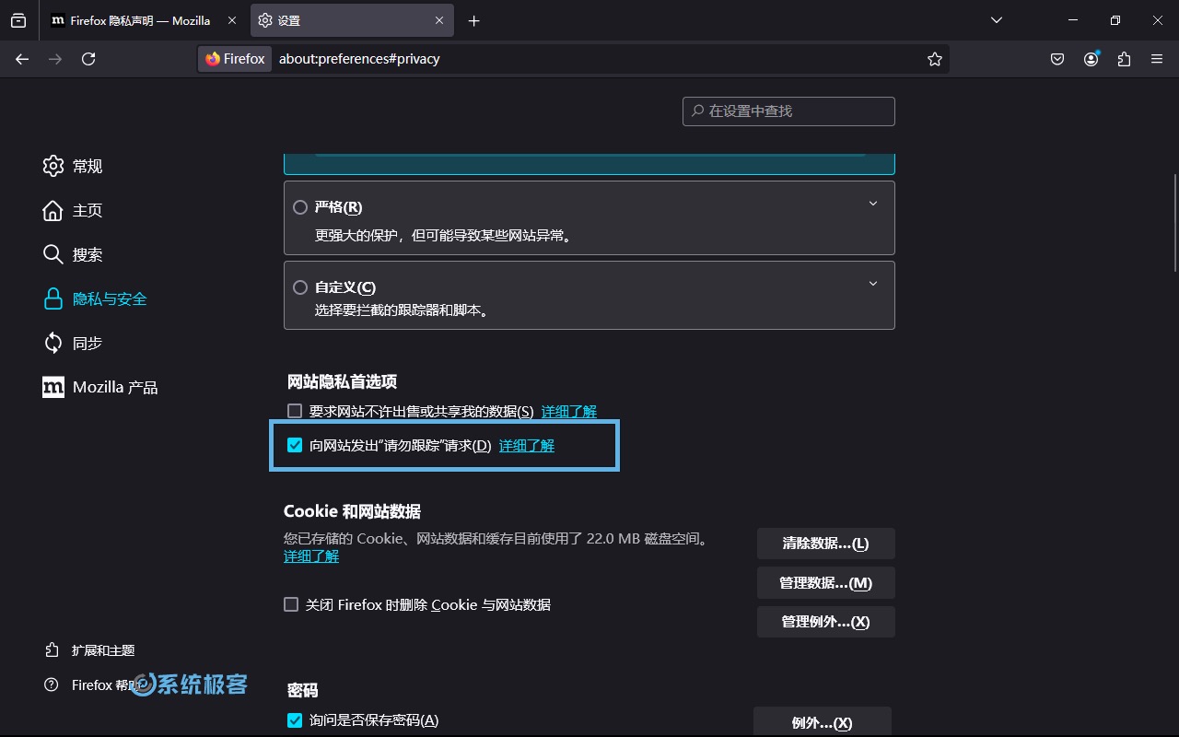This screenshot has width=1179, height=737.
Task: Click the 清除数据... button
Action: tap(826, 544)
